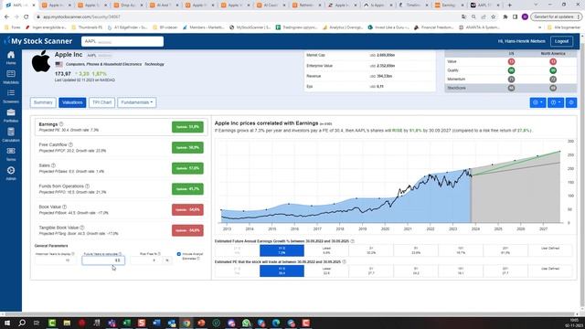585x329 pixels.
Task: Select the Latest earnings growth option
Action: point(326,250)
